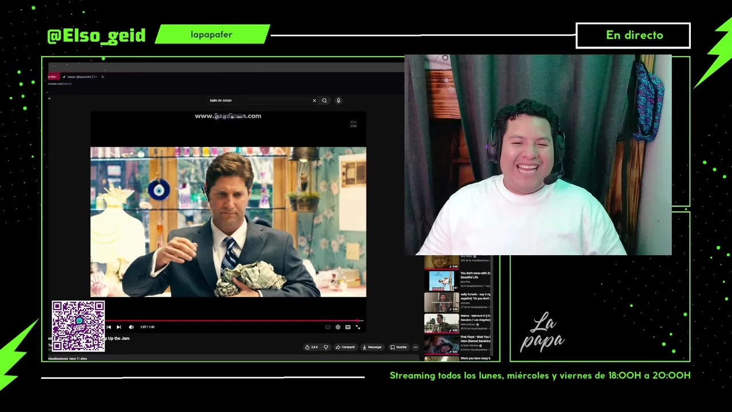Click the Yape QR code overlay
The image size is (732, 412).
tap(78, 326)
